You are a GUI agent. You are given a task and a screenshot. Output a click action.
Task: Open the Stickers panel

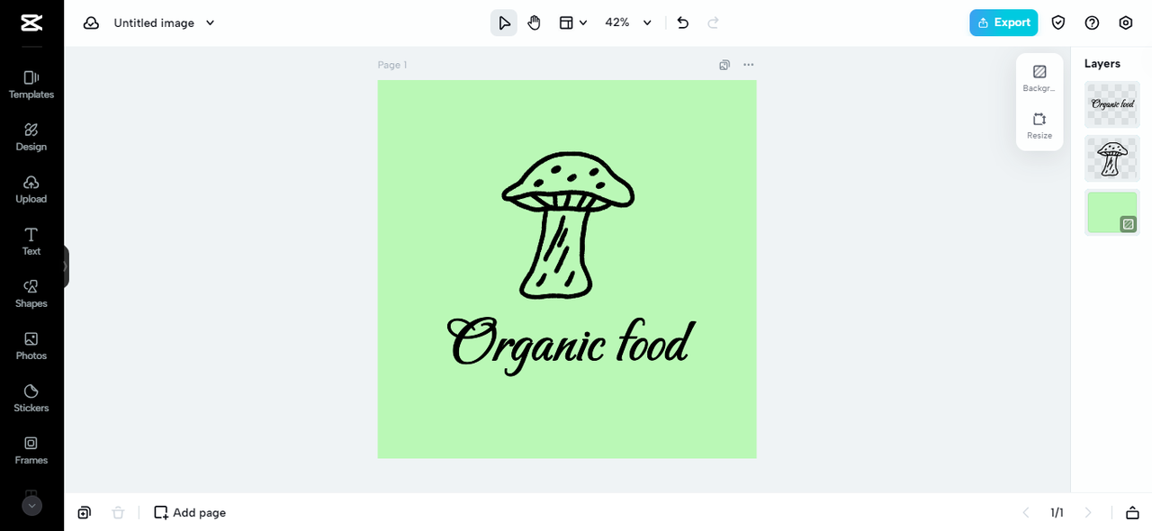[31, 398]
